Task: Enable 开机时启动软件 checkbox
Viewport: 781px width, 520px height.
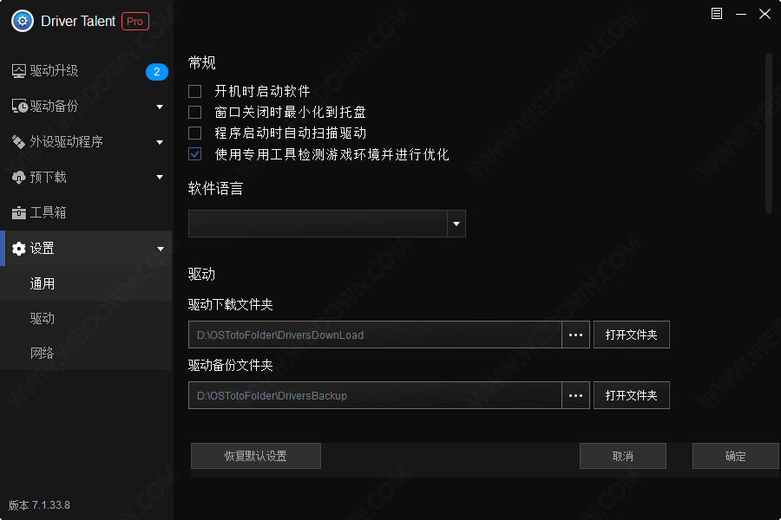Action: coord(194,91)
